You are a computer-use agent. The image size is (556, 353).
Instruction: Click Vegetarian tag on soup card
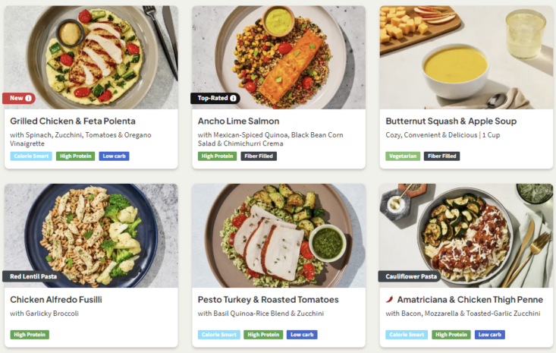click(x=402, y=156)
